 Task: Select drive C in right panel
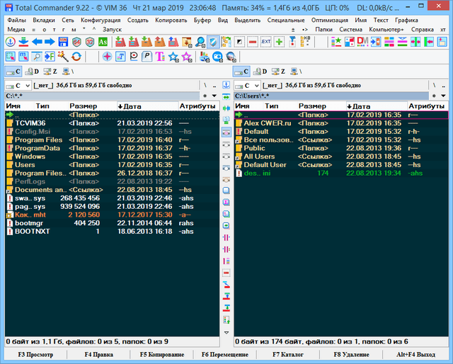241,72
